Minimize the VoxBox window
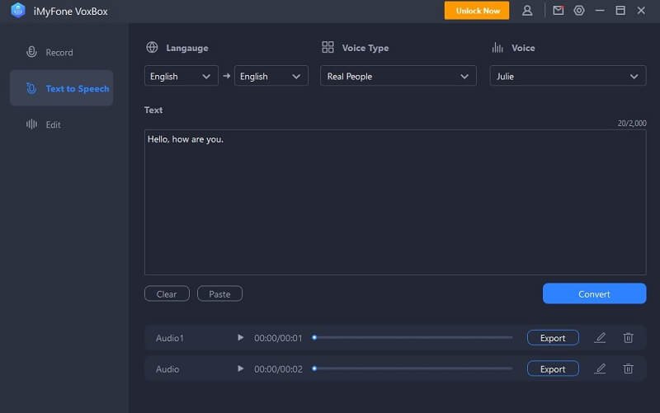Image resolution: width=660 pixels, height=413 pixels. pyautogui.click(x=600, y=11)
